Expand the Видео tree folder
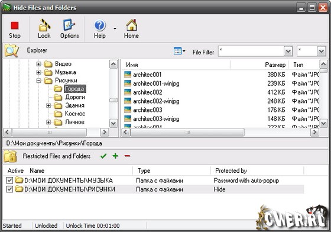331x232 pixels. [x=38, y=64]
